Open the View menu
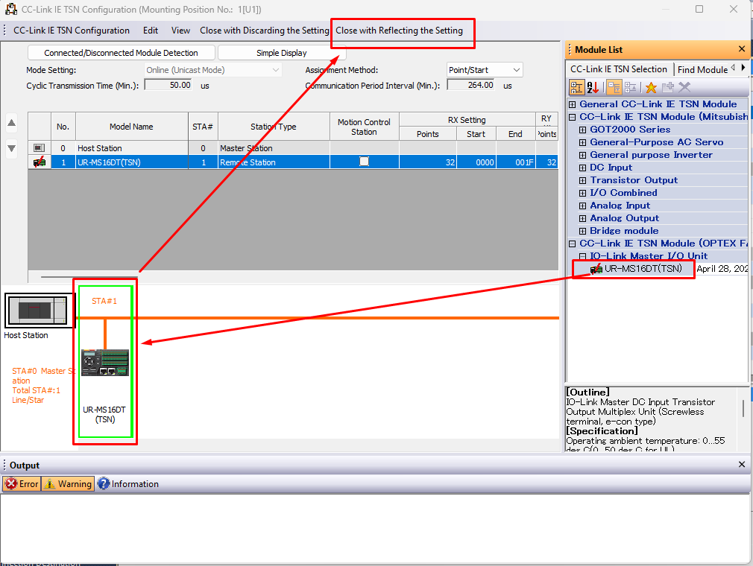753x566 pixels. 180,31
